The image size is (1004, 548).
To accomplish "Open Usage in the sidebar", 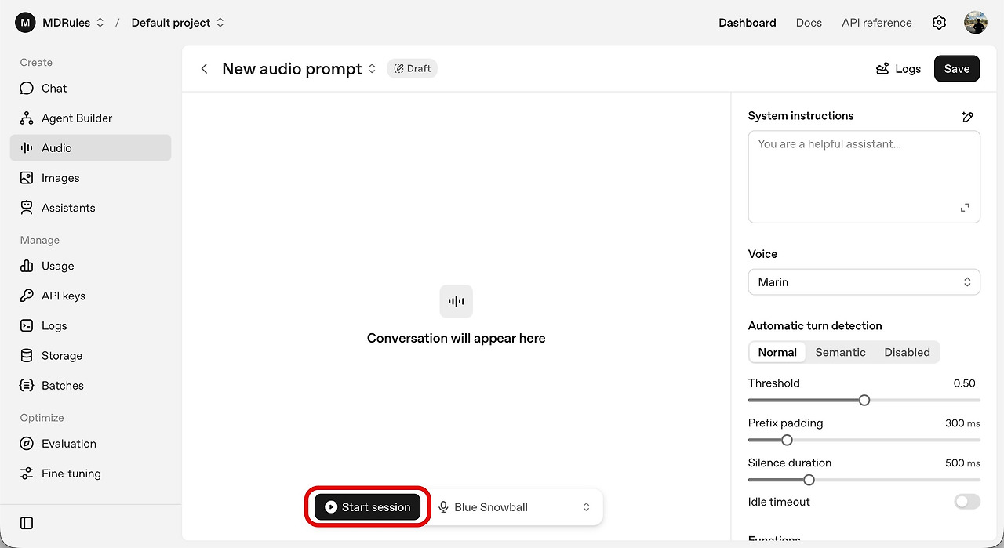I will click(90, 267).
